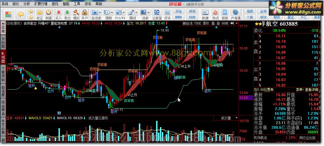Open the 分析 menu

(27, 4)
